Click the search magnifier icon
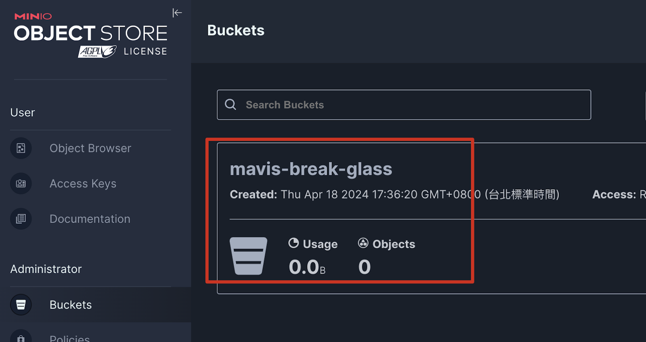This screenshot has height=342, width=646. coord(231,105)
